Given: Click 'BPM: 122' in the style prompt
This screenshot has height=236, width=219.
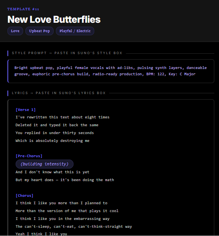Looking at the screenshot, I should (x=156, y=74).
